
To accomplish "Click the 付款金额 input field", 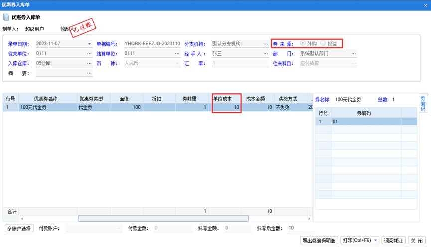I will tap(173, 228).
